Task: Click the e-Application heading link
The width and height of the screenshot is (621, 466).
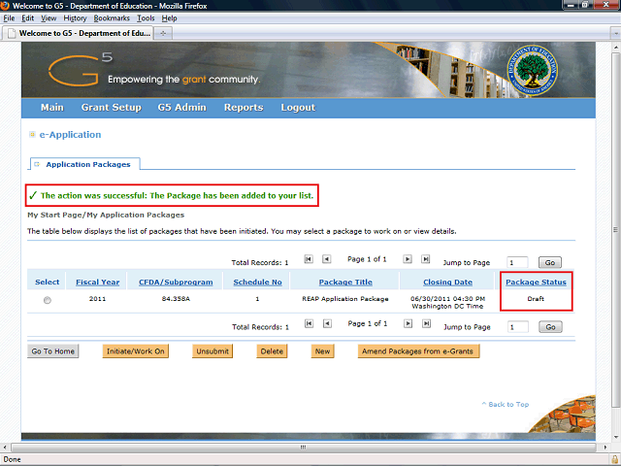Action: point(70,135)
